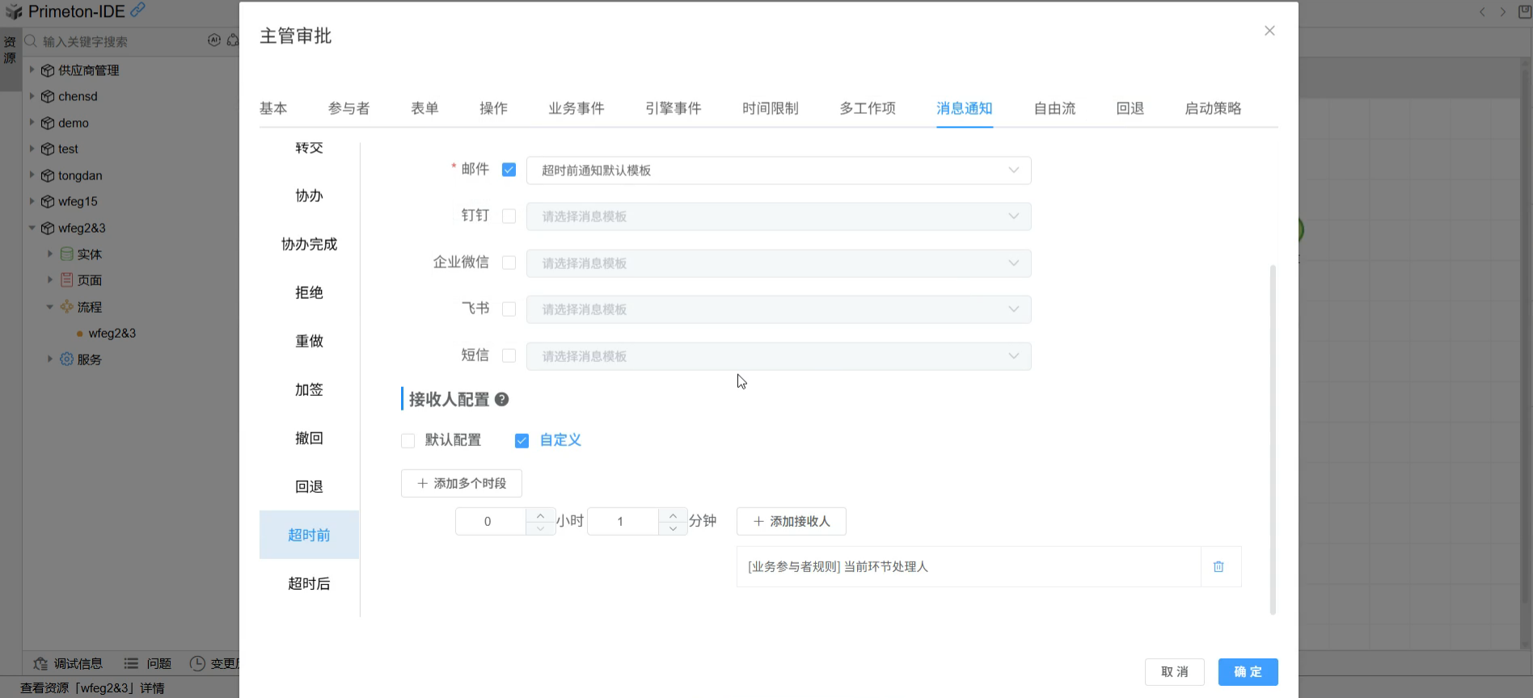
Task: Click the 流程 workflow icon in tree
Action: click(66, 307)
